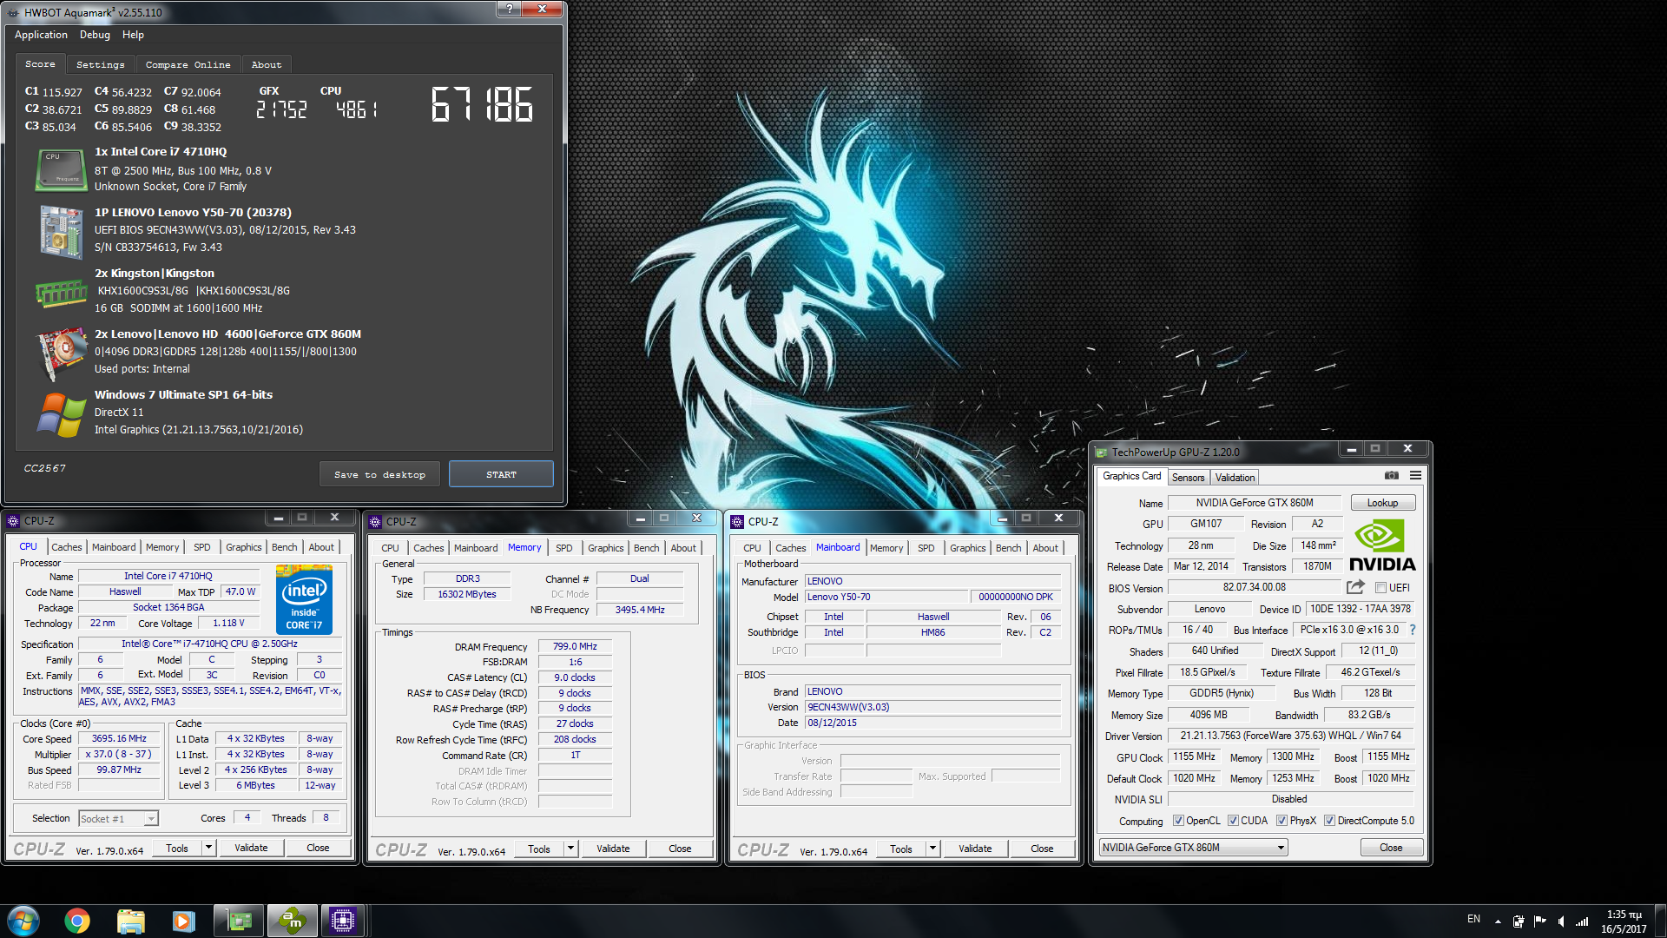
Task: Click the About tab in Aquamark
Action: [x=267, y=64]
